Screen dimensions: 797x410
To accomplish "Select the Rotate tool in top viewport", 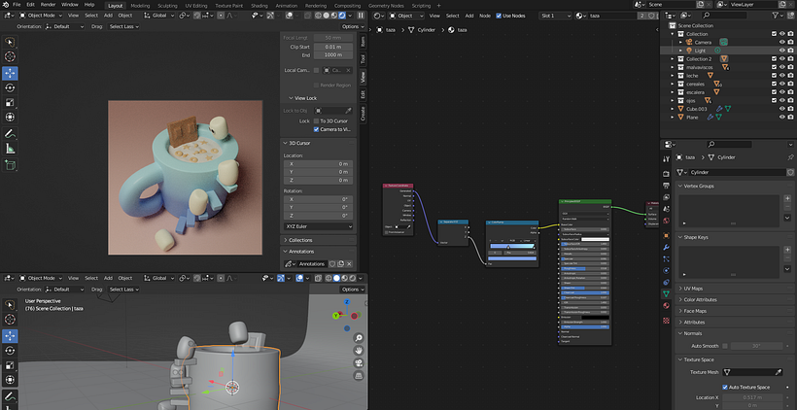I will [11, 87].
